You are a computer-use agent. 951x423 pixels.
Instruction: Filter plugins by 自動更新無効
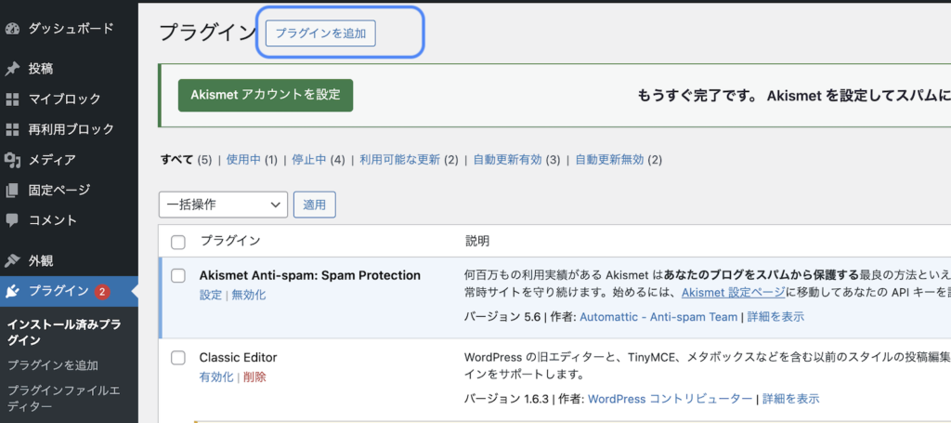pyautogui.click(x=609, y=160)
